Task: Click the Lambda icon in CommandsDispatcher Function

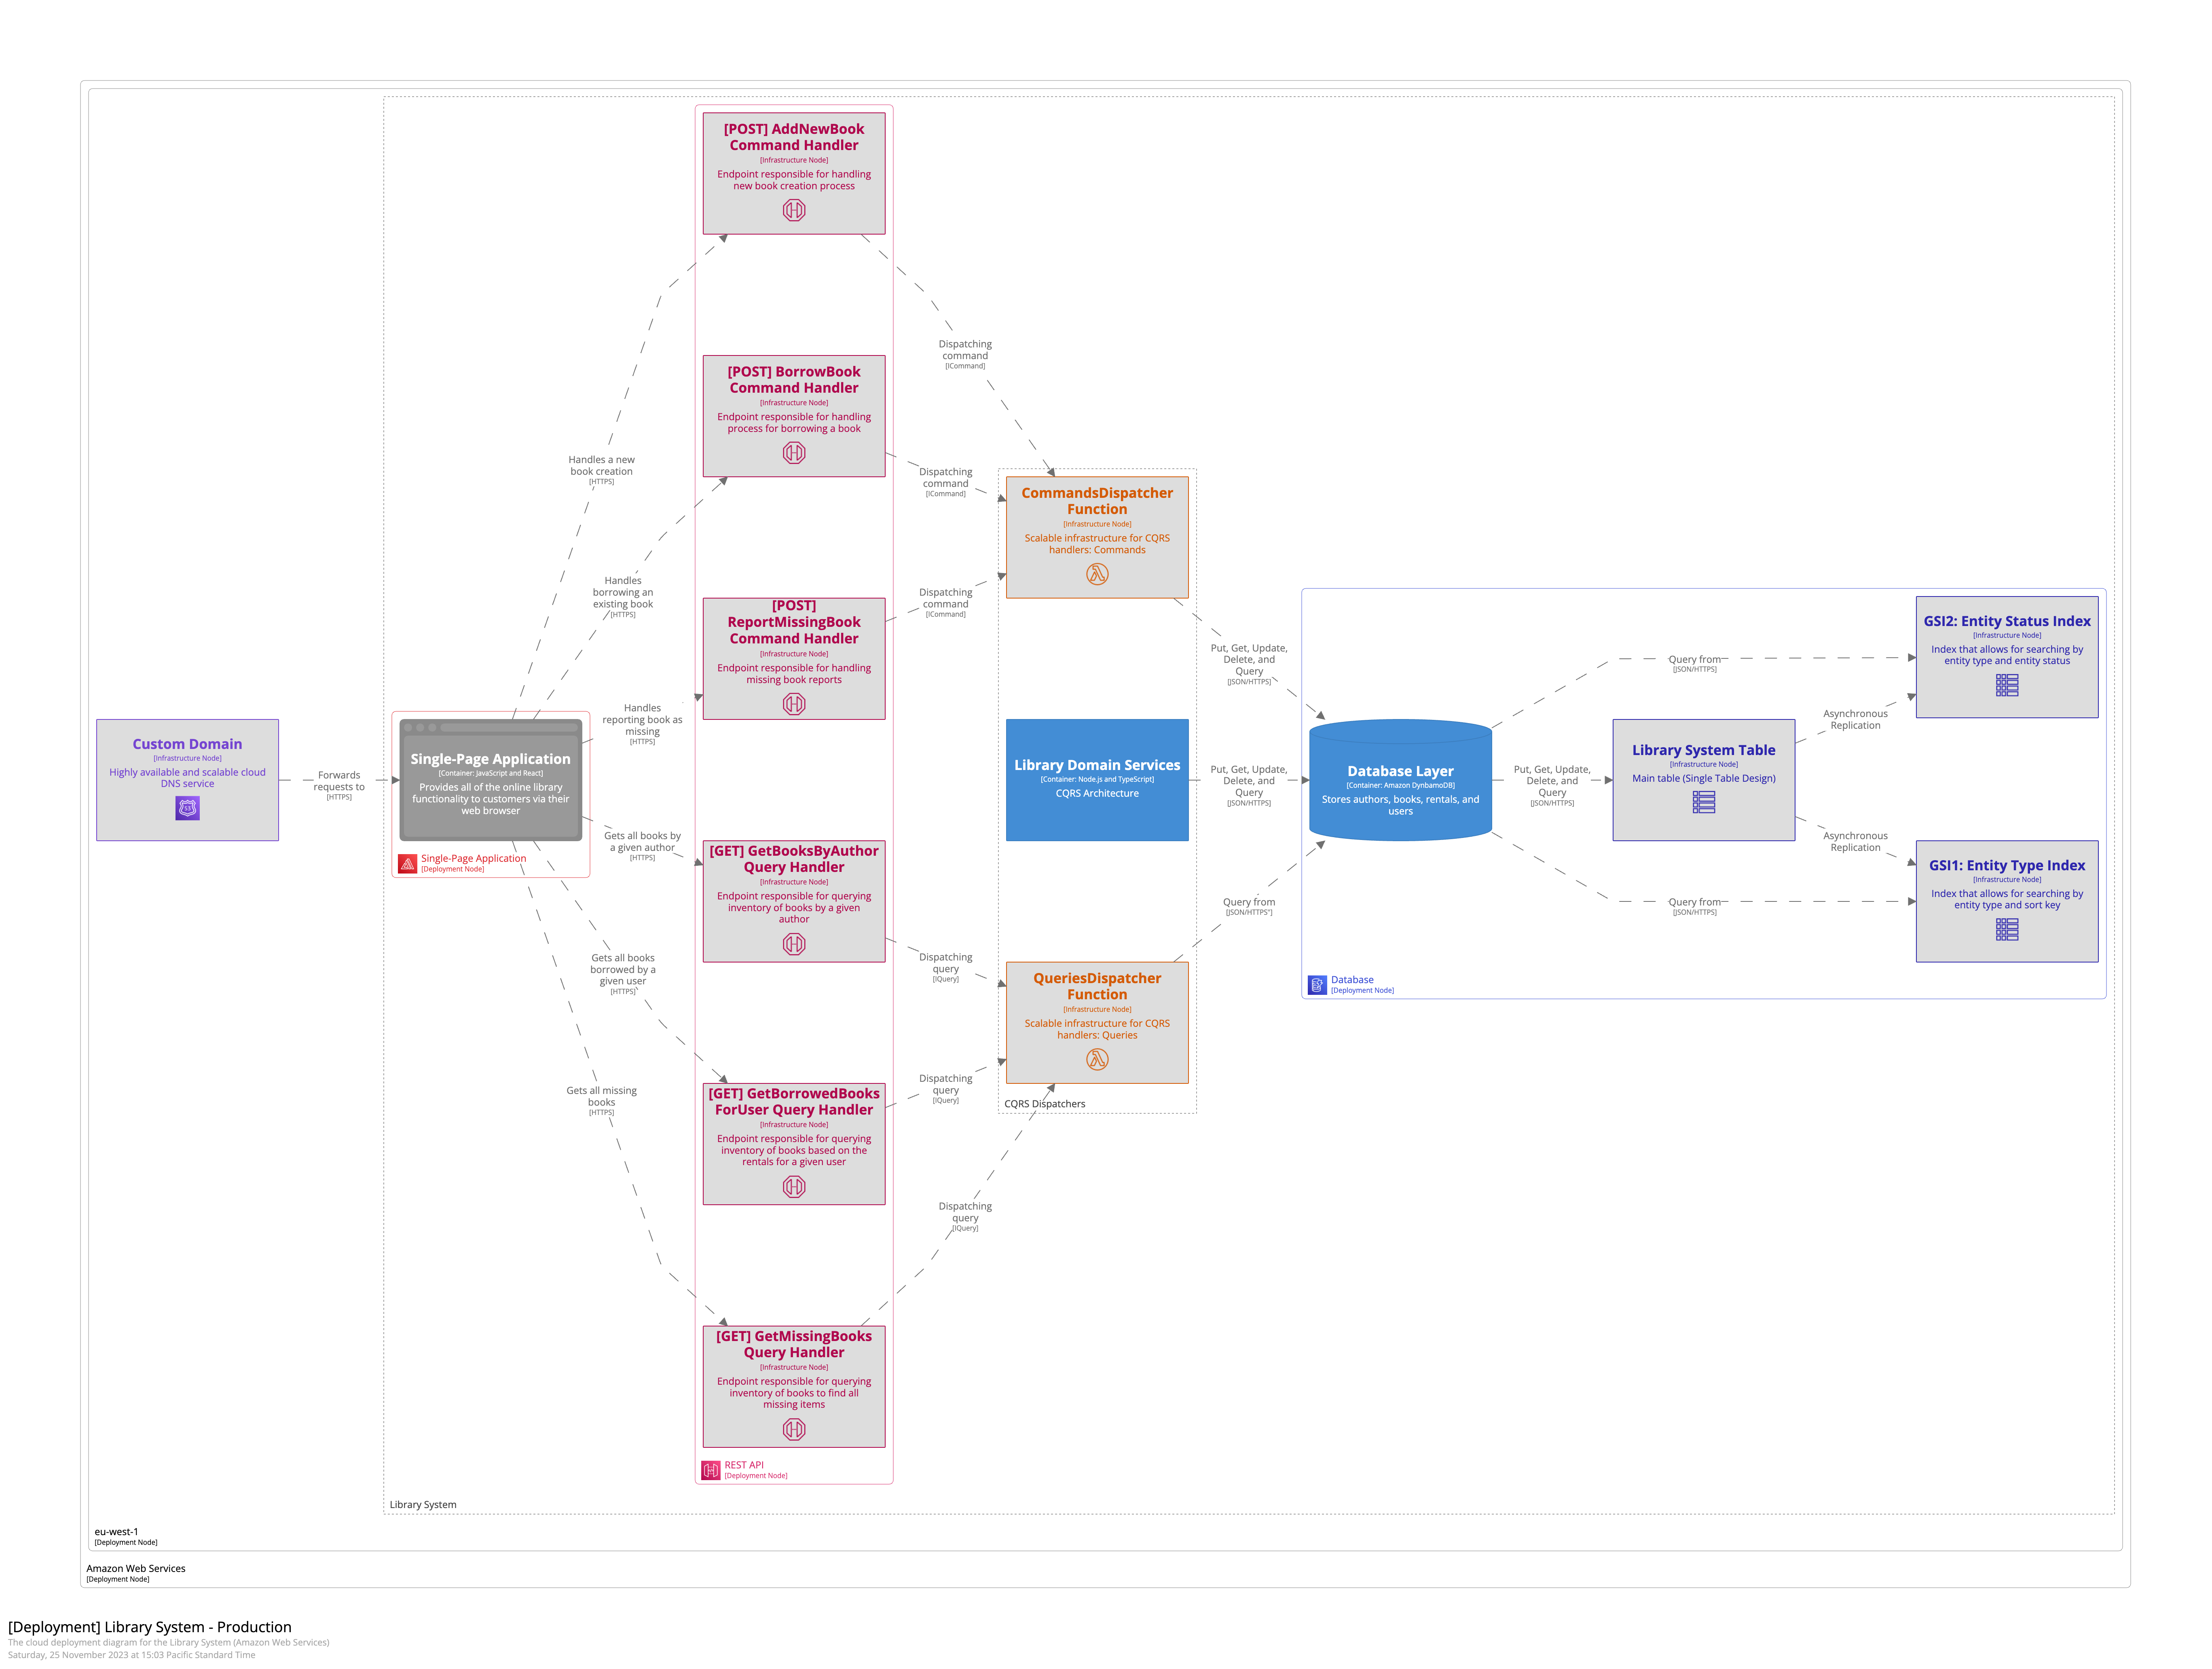Action: click(x=1097, y=574)
